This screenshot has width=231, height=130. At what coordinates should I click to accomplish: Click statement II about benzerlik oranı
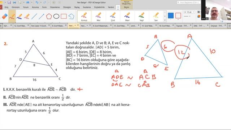tap(37, 97)
